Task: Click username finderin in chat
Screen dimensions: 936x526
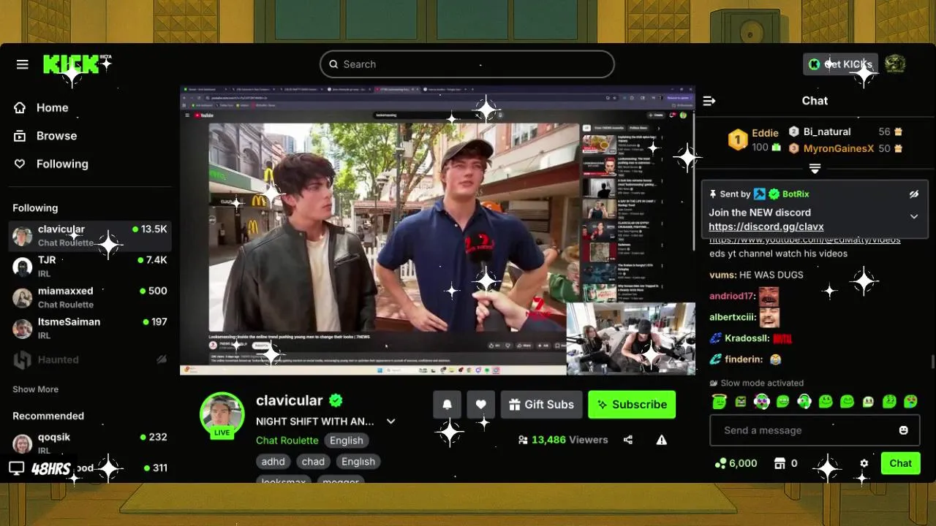Action: pyautogui.click(x=744, y=359)
